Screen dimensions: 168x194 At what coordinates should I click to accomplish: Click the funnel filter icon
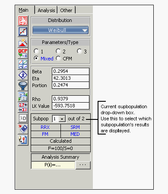click(23, 86)
